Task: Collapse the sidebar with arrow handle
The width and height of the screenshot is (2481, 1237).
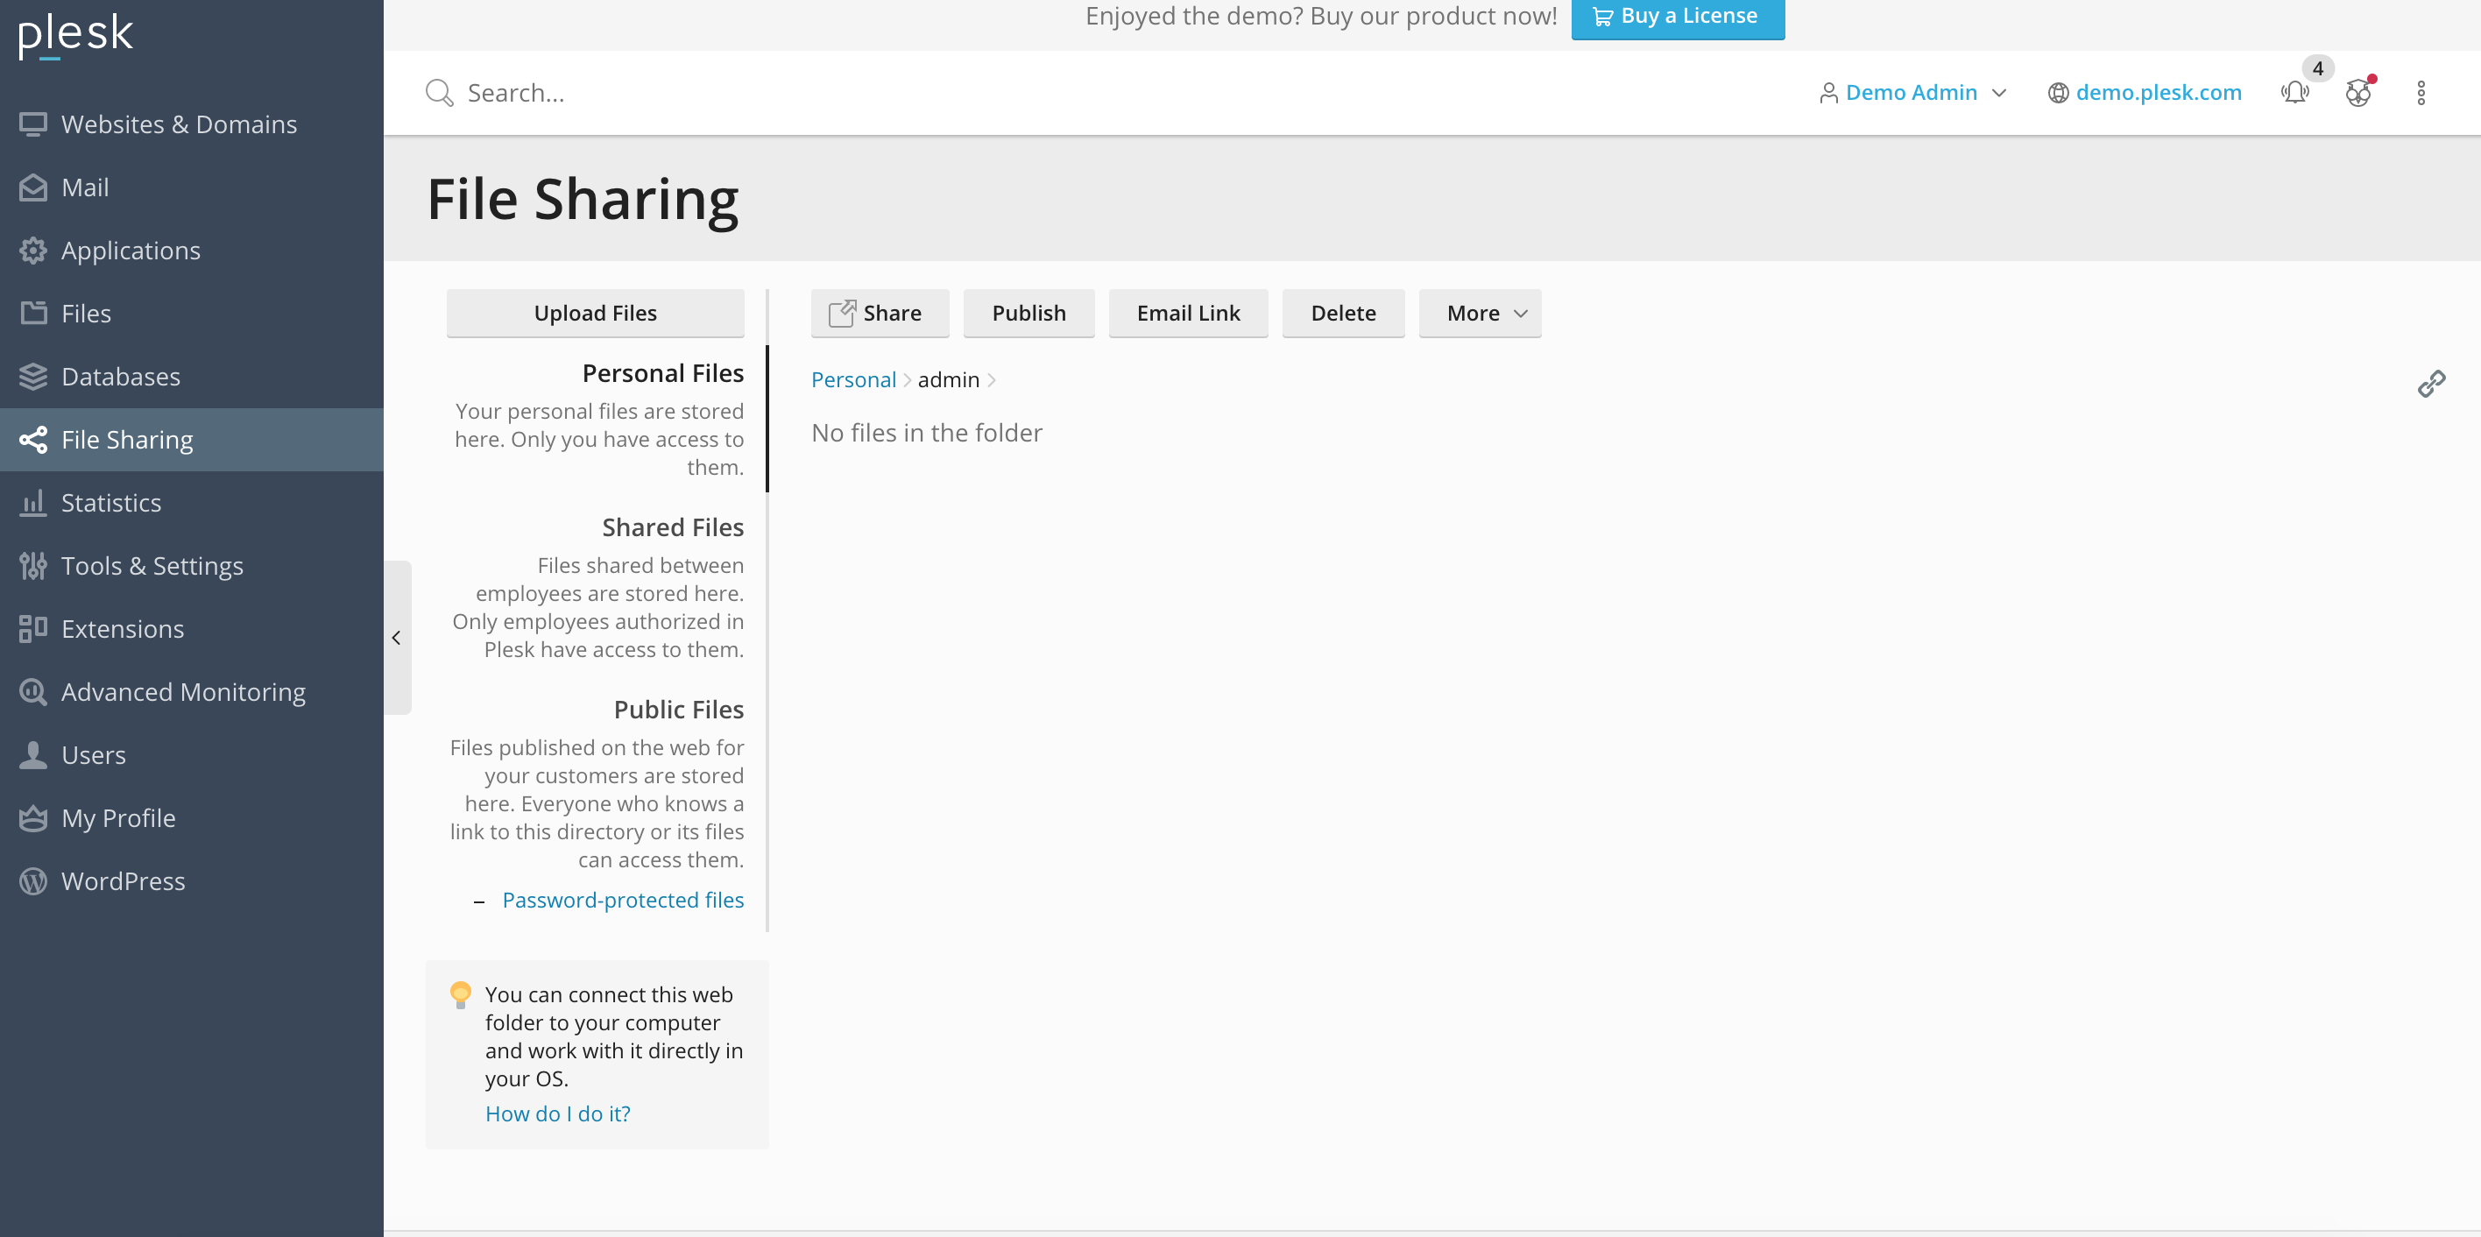Action: click(397, 638)
